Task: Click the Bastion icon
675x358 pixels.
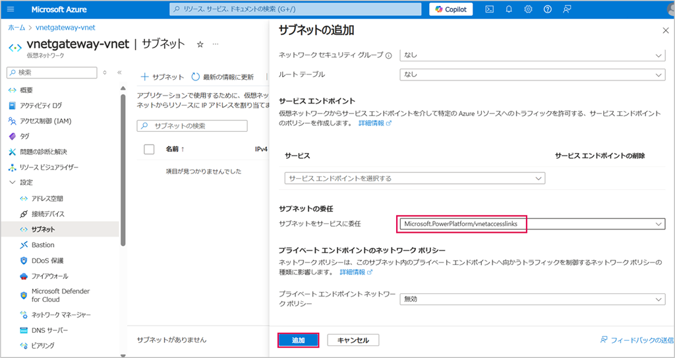Action: [24, 245]
